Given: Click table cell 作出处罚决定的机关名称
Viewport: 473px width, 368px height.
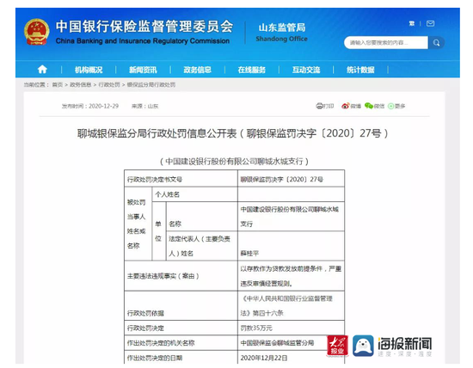Looking at the screenshot, I should point(181,343).
